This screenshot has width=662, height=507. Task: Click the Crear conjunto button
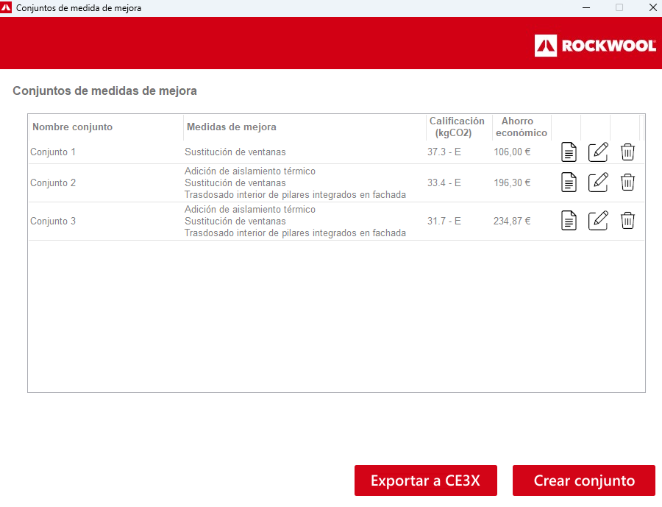(583, 481)
